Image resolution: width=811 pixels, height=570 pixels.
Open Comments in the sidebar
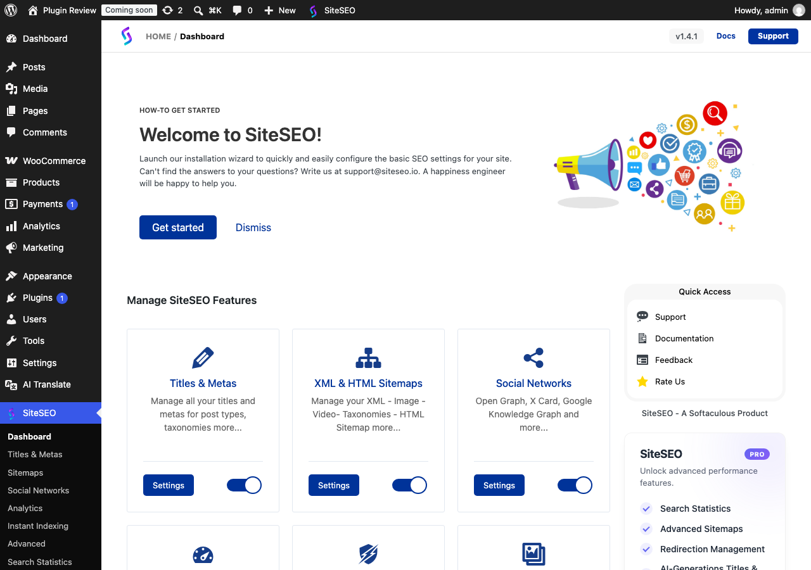(x=51, y=132)
